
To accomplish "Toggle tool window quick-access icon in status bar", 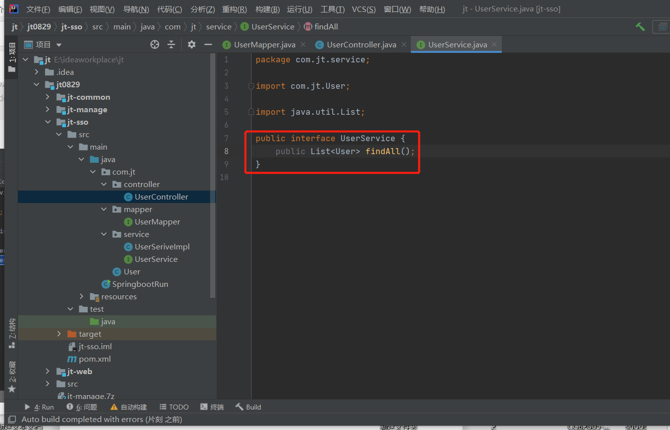I will click(x=12, y=420).
